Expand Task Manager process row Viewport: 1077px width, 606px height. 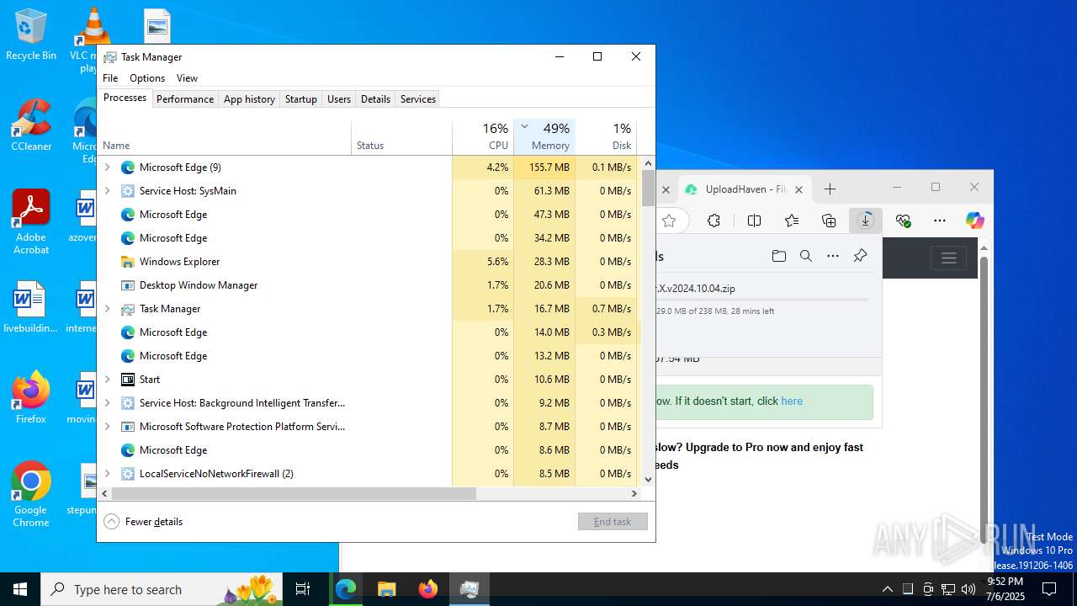pos(107,309)
